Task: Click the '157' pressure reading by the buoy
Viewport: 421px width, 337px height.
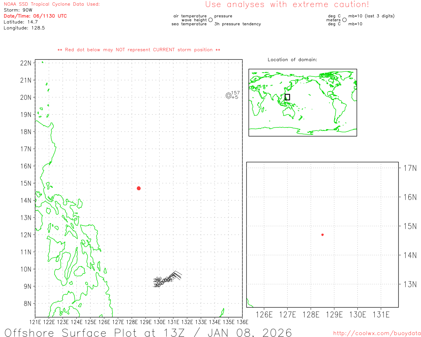Action: point(235,93)
